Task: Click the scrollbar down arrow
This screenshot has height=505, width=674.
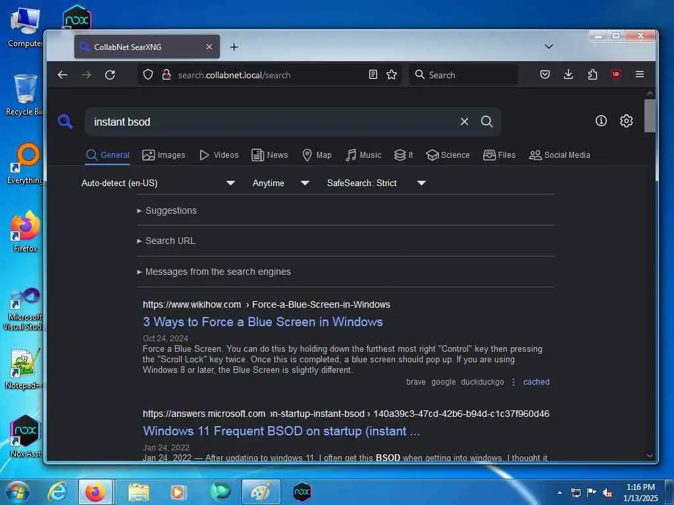Action: click(650, 456)
